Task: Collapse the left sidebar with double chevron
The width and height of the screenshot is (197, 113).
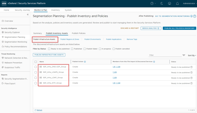Action: tap(28, 15)
